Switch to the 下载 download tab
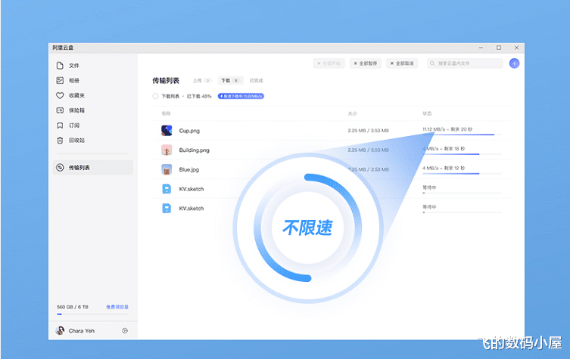 click(230, 81)
